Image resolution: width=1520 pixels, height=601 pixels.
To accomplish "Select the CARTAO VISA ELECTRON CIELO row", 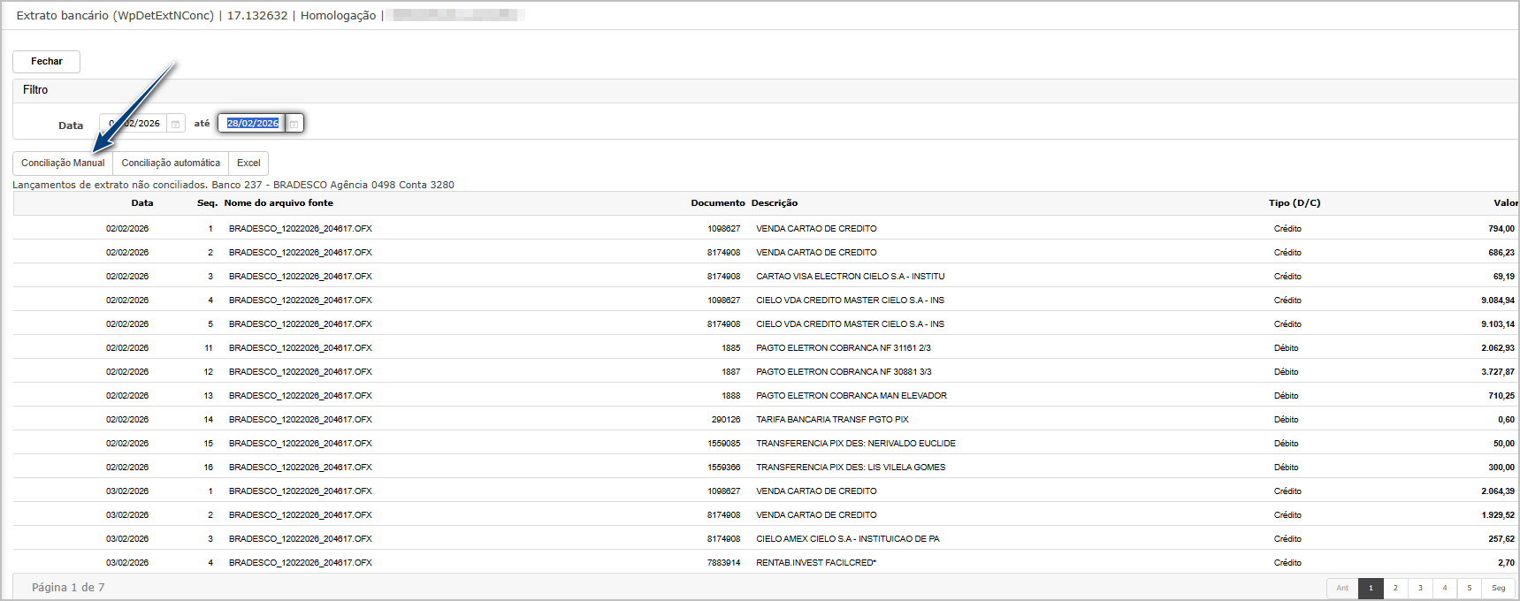I will [x=850, y=277].
